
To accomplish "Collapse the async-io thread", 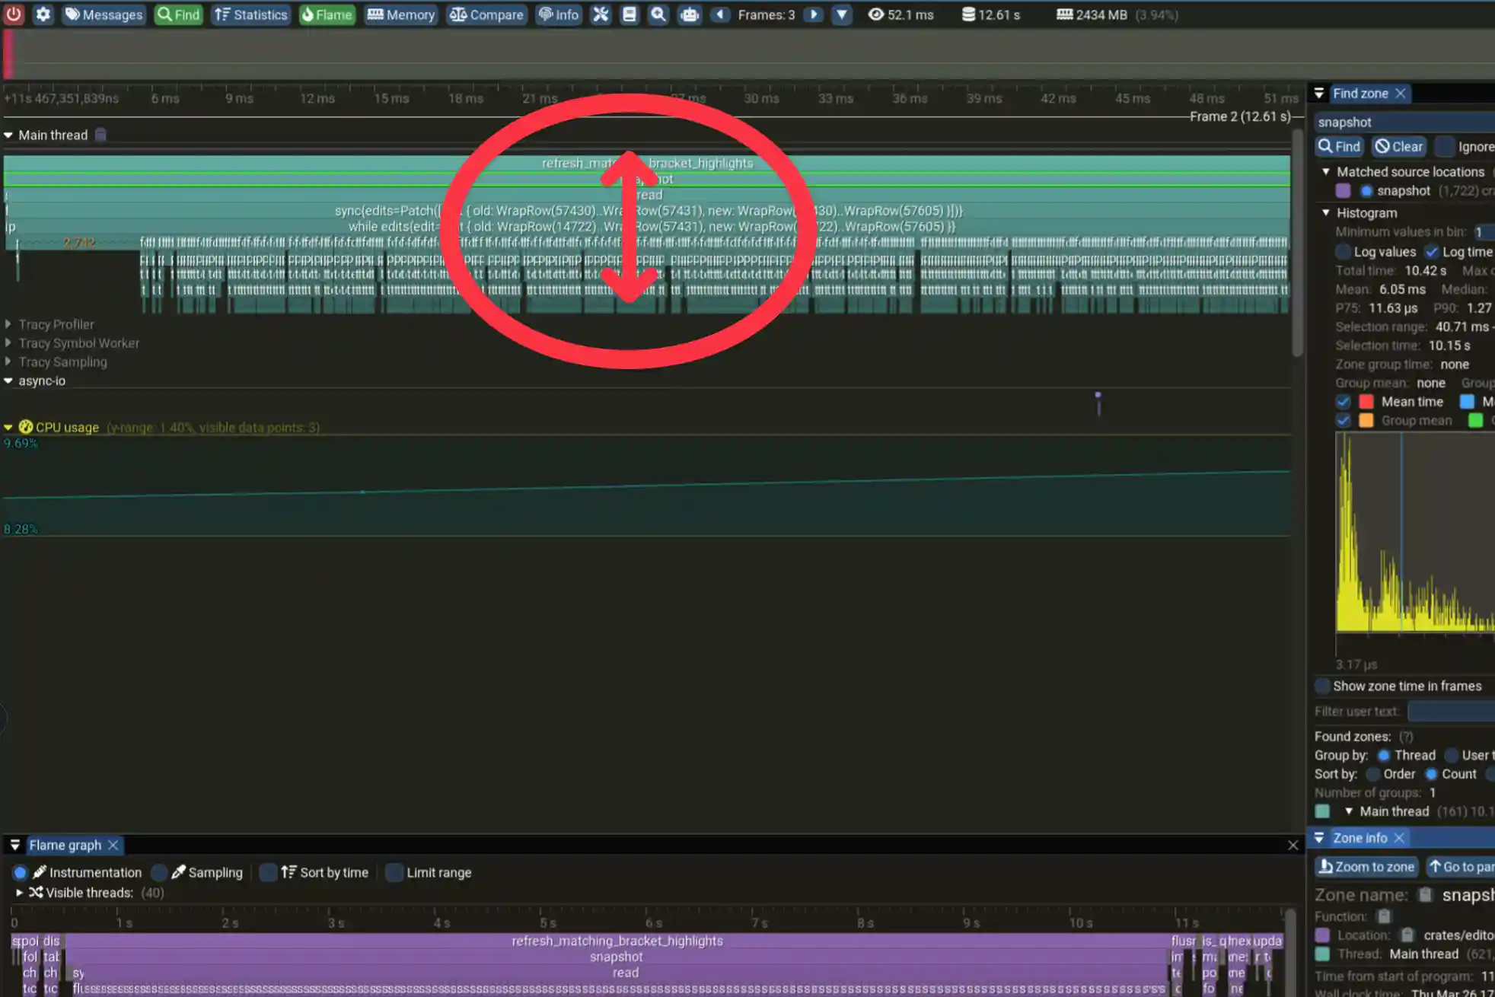I will [x=8, y=381].
